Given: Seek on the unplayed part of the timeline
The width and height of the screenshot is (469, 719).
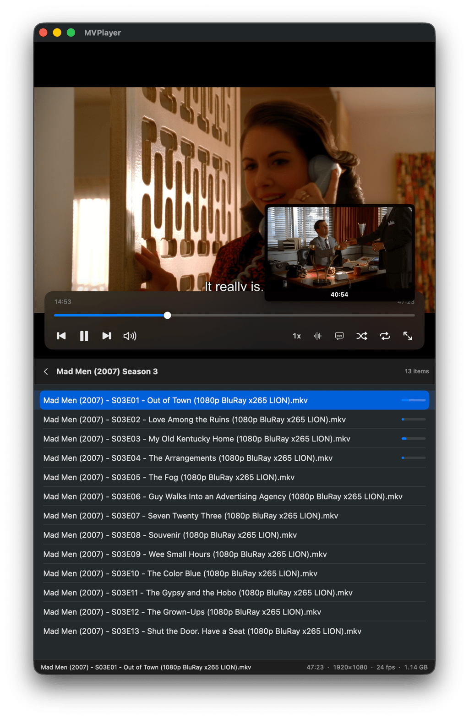Looking at the screenshot, I should tap(293, 315).
